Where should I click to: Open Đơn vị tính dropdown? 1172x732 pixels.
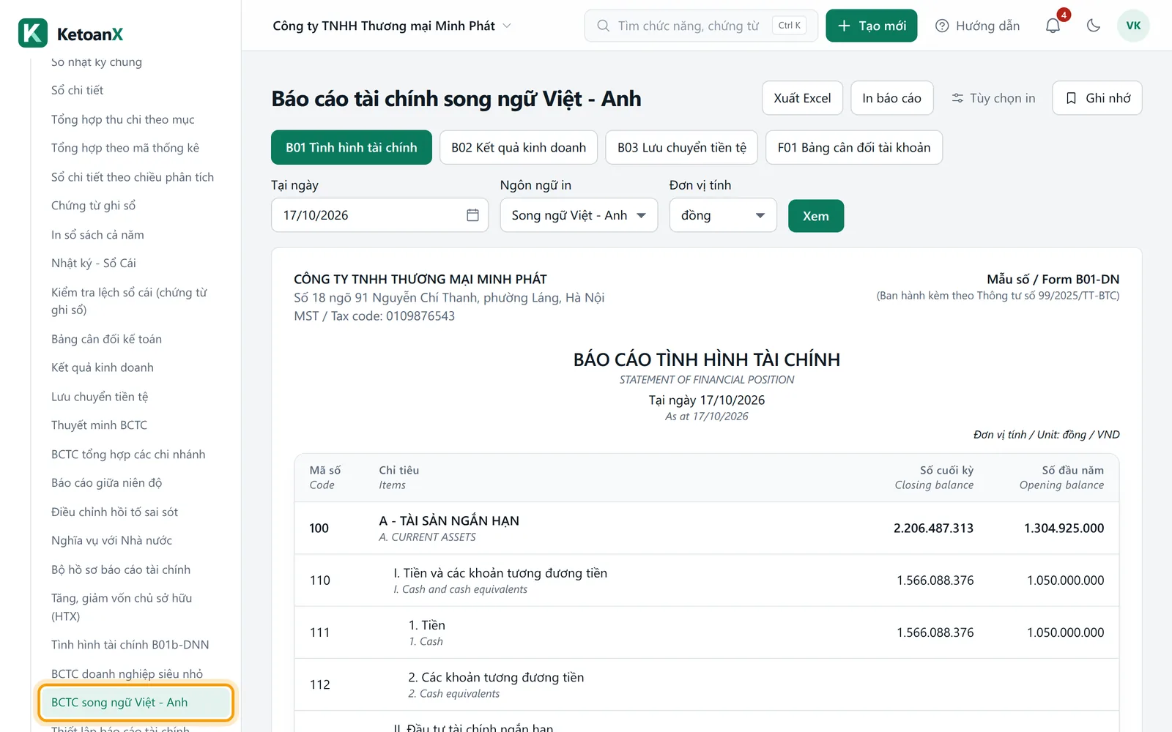pyautogui.click(x=723, y=215)
